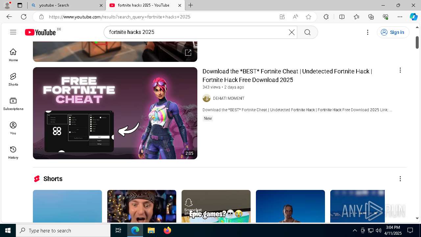Launch Firefox from the taskbar
The width and height of the screenshot is (421, 237).
[x=167, y=230]
